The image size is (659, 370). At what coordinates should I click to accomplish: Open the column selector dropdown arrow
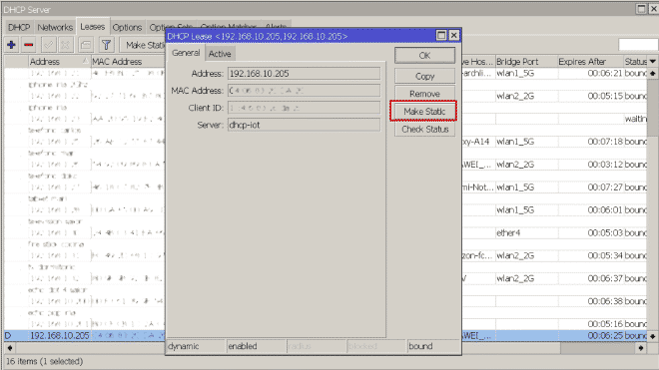pyautogui.click(x=653, y=61)
